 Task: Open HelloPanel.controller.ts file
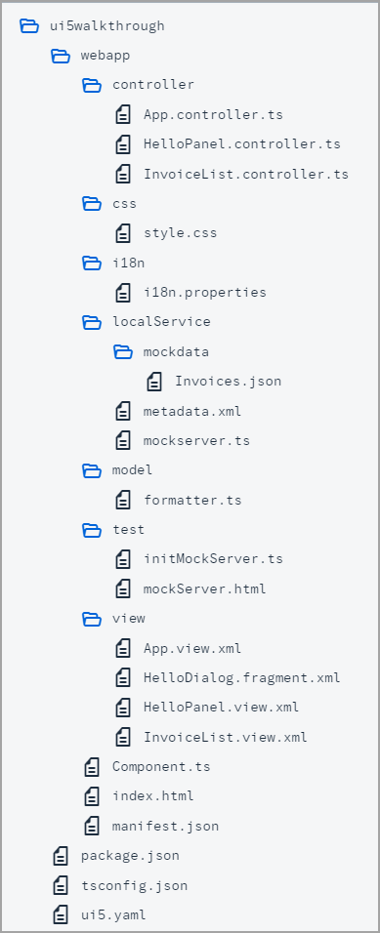pyautogui.click(x=242, y=144)
